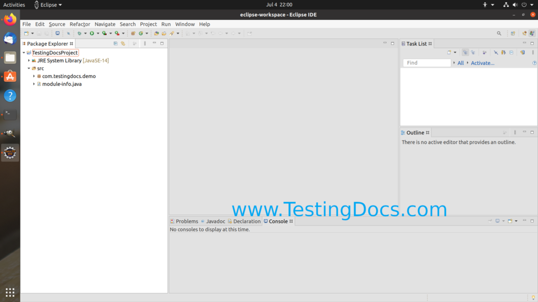Image resolution: width=538 pixels, height=302 pixels.
Task: Click the green Run button
Action: click(91, 33)
